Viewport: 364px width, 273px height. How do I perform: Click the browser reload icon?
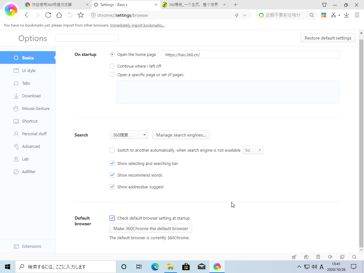tap(48, 15)
